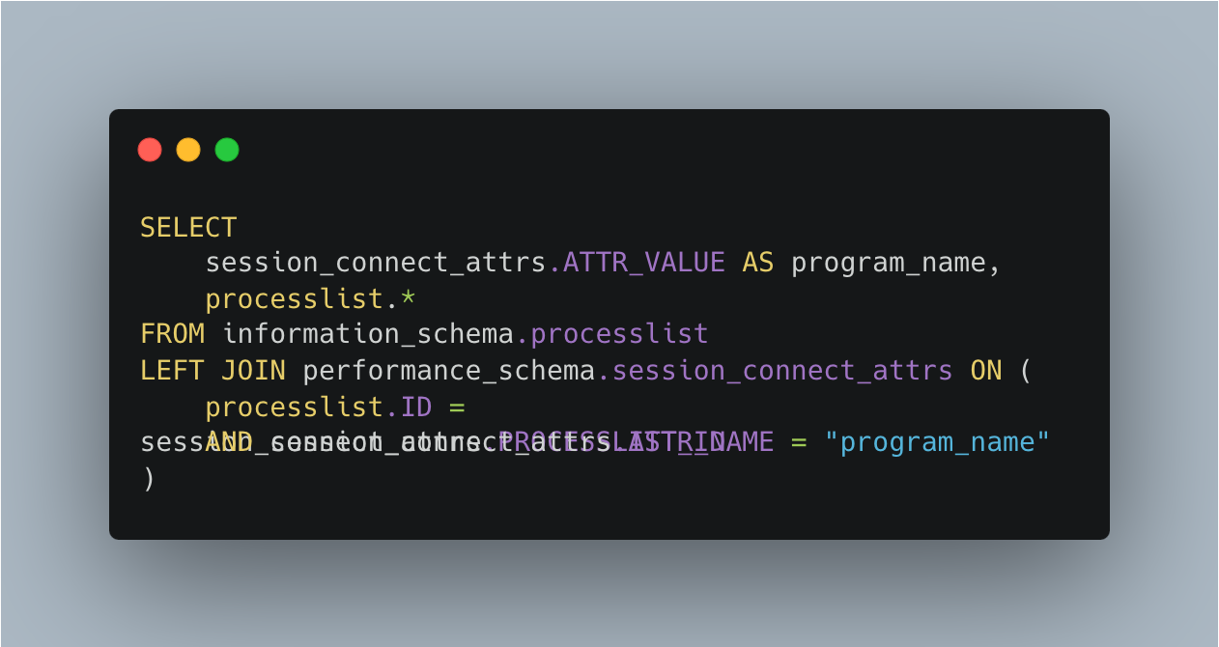
Task: Click the FROM keyword
Action: [x=172, y=334]
